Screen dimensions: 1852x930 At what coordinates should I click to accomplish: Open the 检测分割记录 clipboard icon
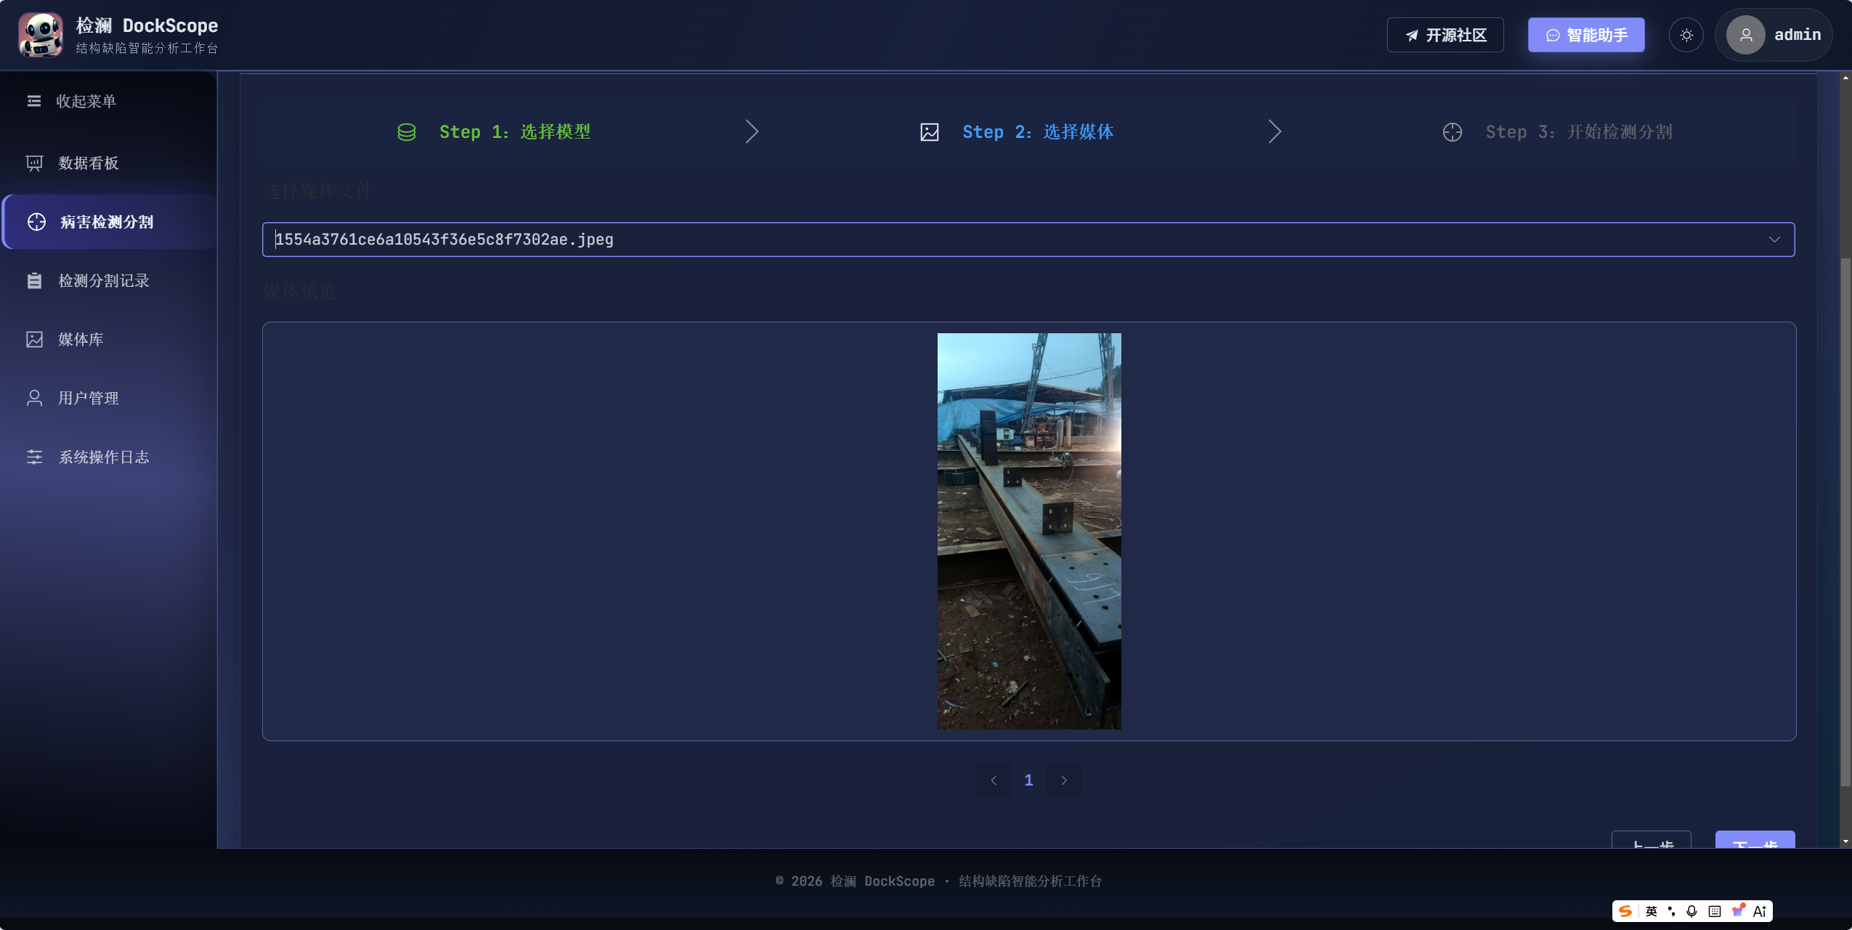click(x=34, y=281)
